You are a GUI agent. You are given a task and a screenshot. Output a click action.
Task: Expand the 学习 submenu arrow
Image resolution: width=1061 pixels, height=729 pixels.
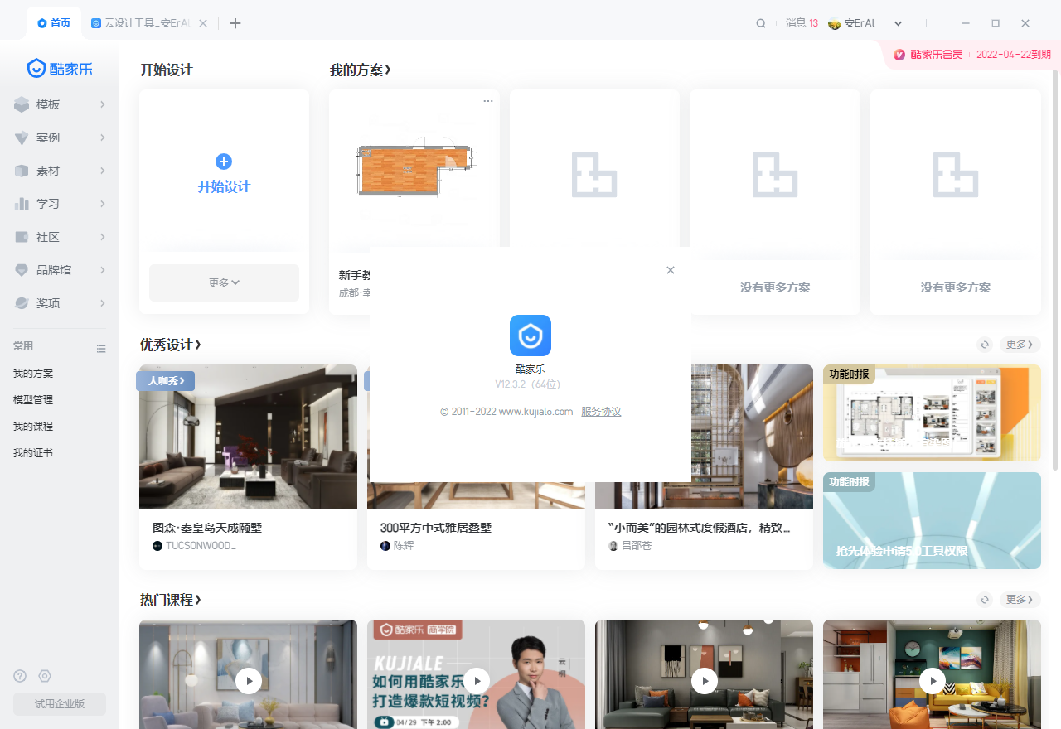point(103,204)
